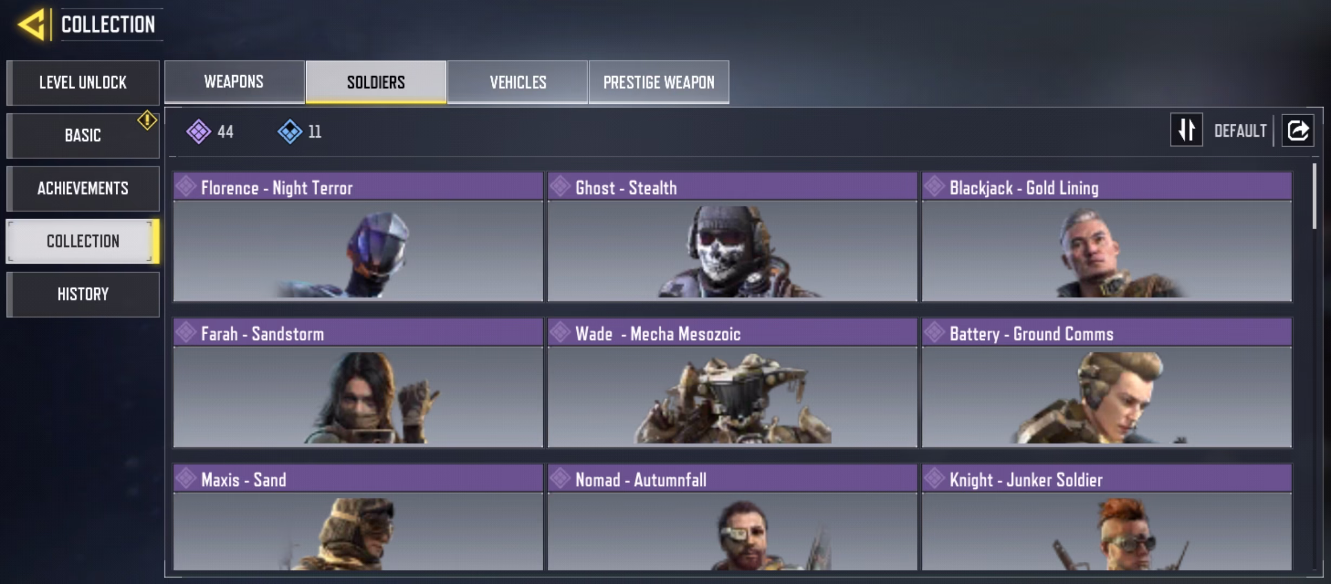Click the purple epic rarity count icon
The height and width of the screenshot is (584, 1331).
pyautogui.click(x=199, y=131)
